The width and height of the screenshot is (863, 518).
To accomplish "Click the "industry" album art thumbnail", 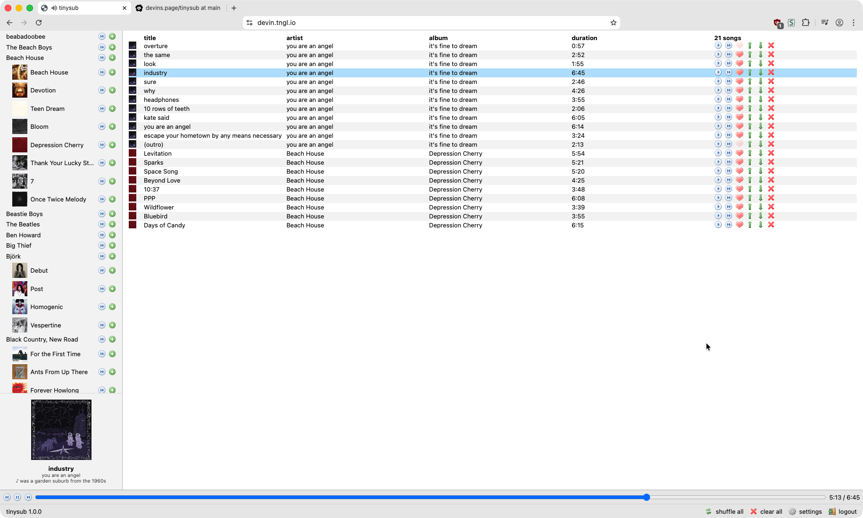I will [x=61, y=429].
